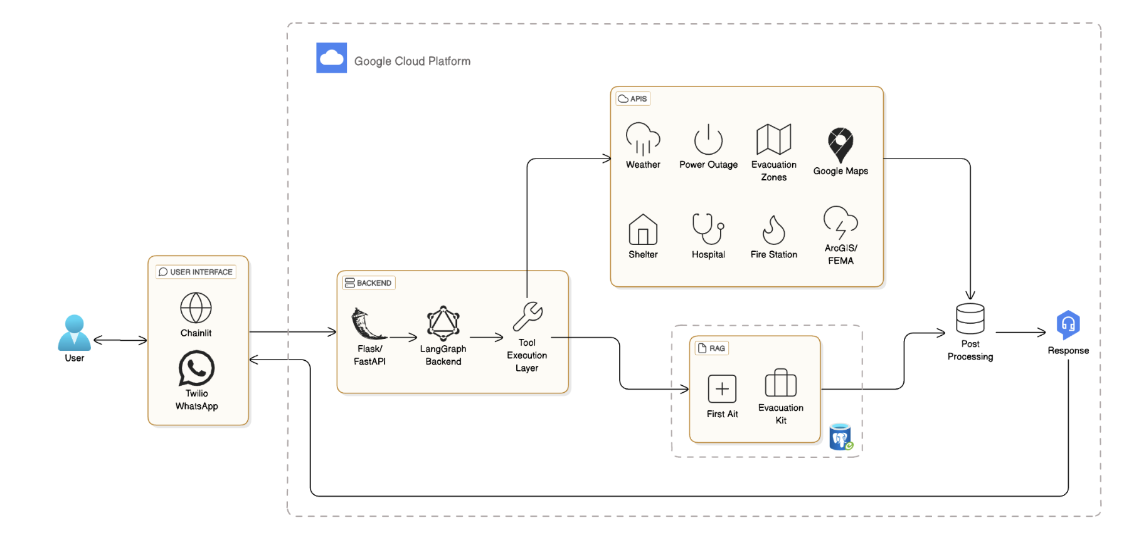The width and height of the screenshot is (1124, 555).
Task: Select the USER INTERFACE group tag
Action: pyautogui.click(x=196, y=272)
